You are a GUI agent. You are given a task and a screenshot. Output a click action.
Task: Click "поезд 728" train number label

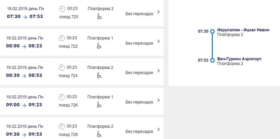(x=68, y=134)
